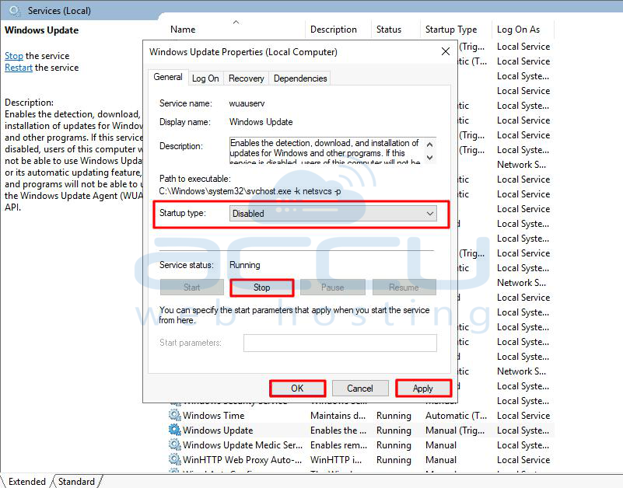
Task: Click the dialog's Windows Update display name
Action: click(x=261, y=122)
